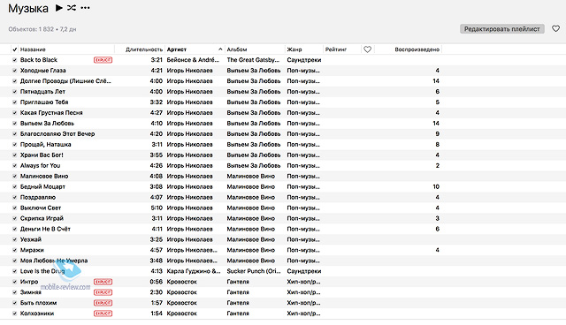Open the three-dots more options menu
Screen dimensions: 566x325
click(85, 8)
